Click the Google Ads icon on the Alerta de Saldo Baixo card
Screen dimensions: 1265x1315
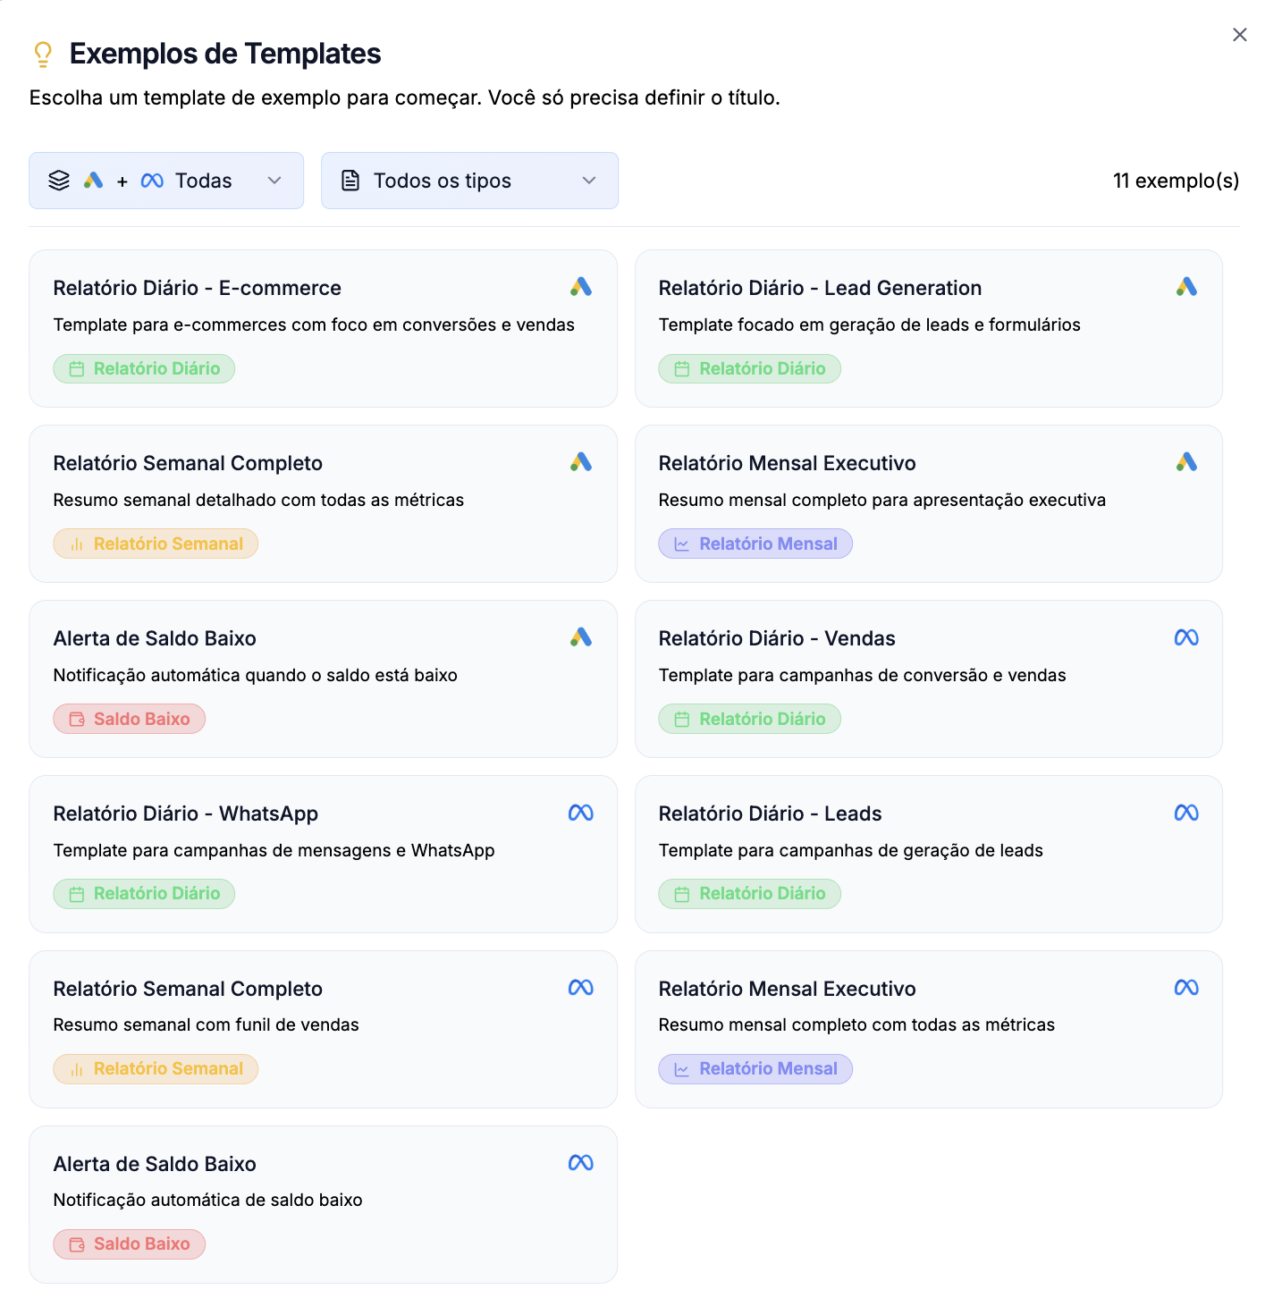pos(581,637)
